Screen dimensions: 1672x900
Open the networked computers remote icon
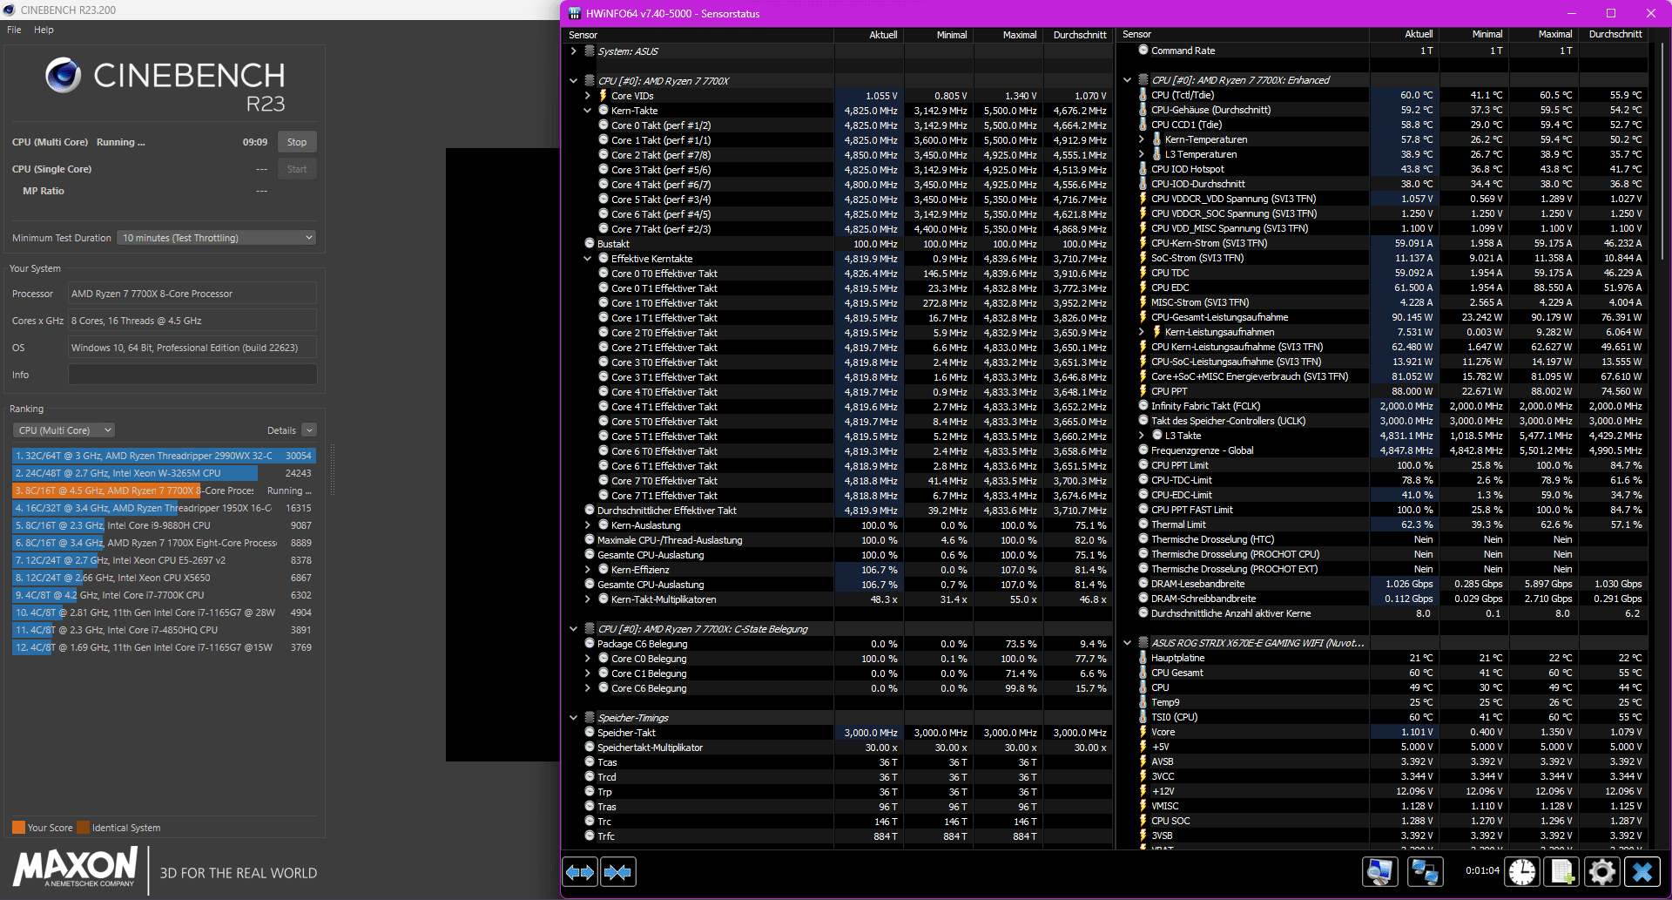tap(1425, 871)
